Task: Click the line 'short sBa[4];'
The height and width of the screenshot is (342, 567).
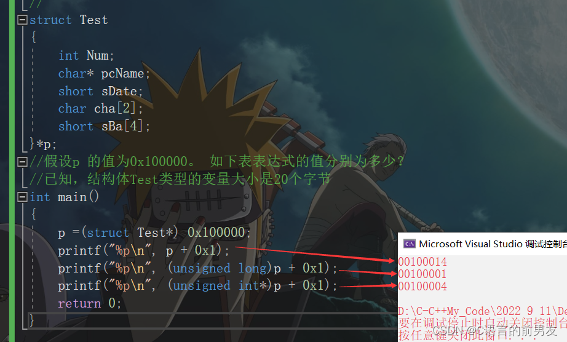Action: click(x=104, y=126)
